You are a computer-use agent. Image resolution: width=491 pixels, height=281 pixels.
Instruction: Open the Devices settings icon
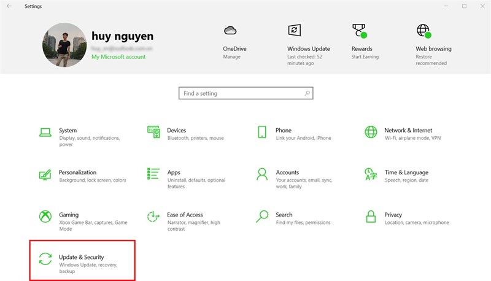tap(153, 132)
